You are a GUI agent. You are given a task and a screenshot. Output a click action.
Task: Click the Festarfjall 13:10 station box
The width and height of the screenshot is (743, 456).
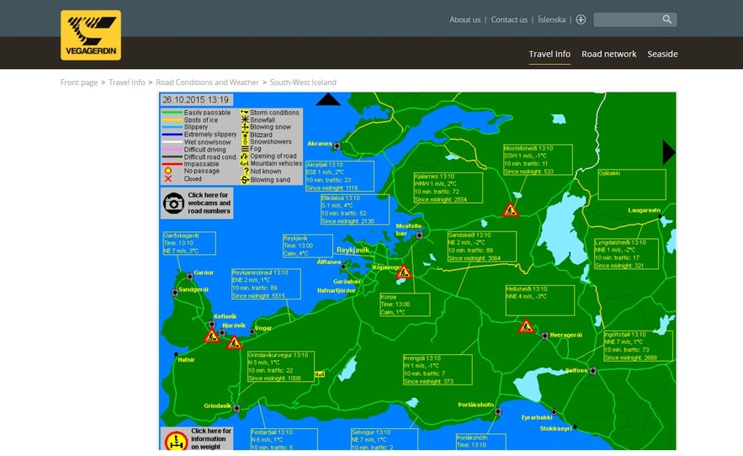pyautogui.click(x=284, y=439)
